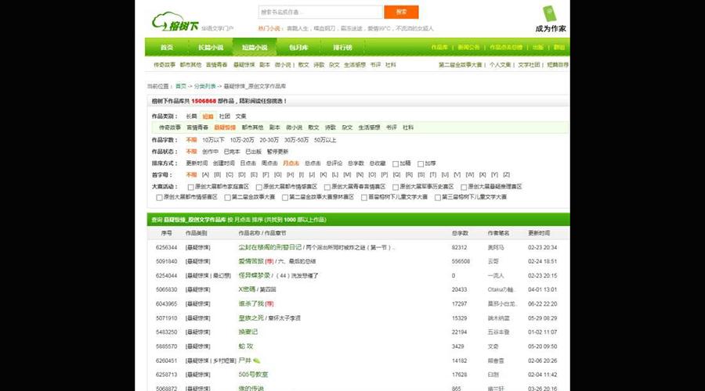Viewport: 705px width, 391px height.
Task: Open the work 505号教室
Action: coord(253,375)
